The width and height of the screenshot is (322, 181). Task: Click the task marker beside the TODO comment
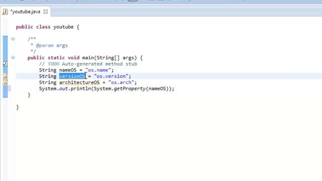(5, 64)
